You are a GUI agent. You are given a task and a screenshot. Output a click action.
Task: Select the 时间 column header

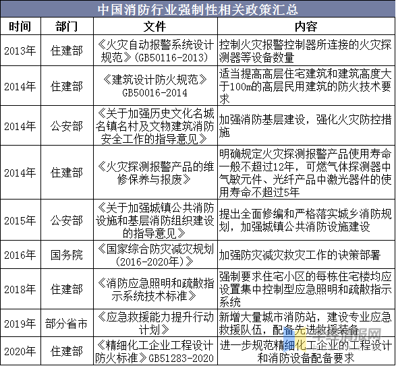coord(20,26)
